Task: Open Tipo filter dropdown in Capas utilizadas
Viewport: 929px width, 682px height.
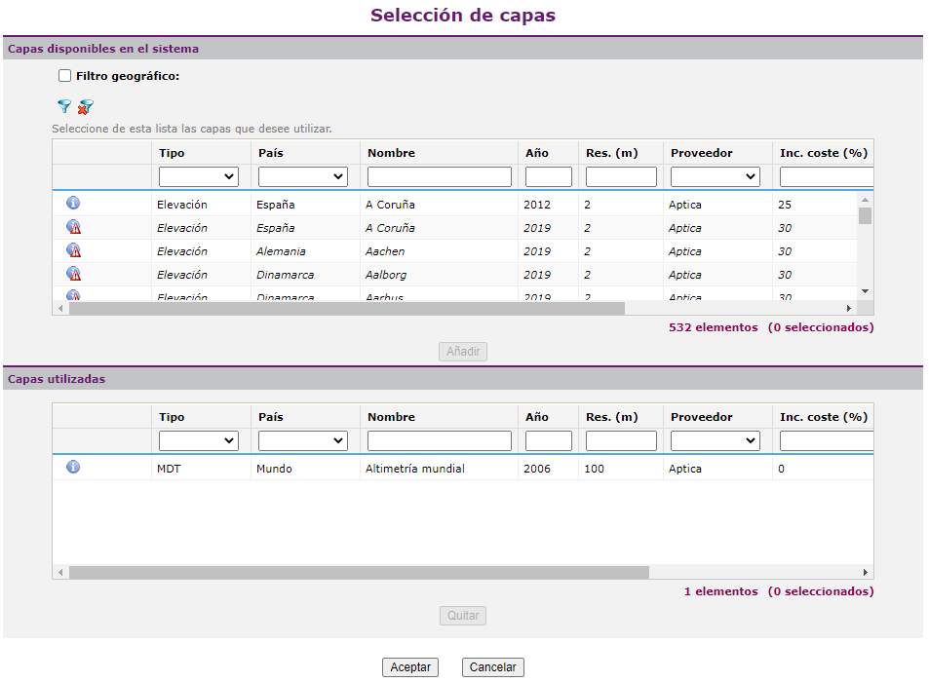Action: [x=199, y=440]
